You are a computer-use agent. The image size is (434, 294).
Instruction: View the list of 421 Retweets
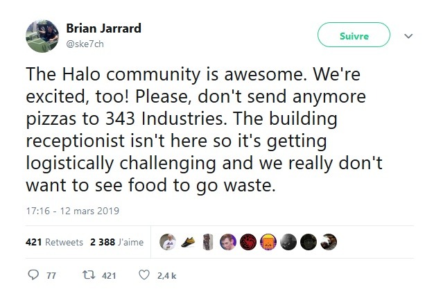[54, 242]
